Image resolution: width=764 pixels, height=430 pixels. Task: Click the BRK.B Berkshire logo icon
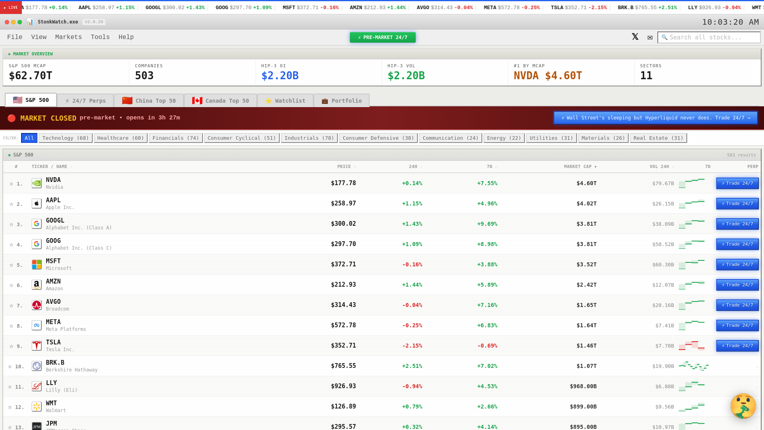37,366
